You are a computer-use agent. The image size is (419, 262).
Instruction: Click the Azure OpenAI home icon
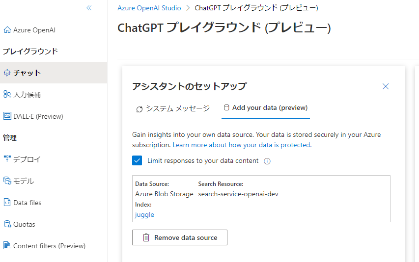click(7, 30)
